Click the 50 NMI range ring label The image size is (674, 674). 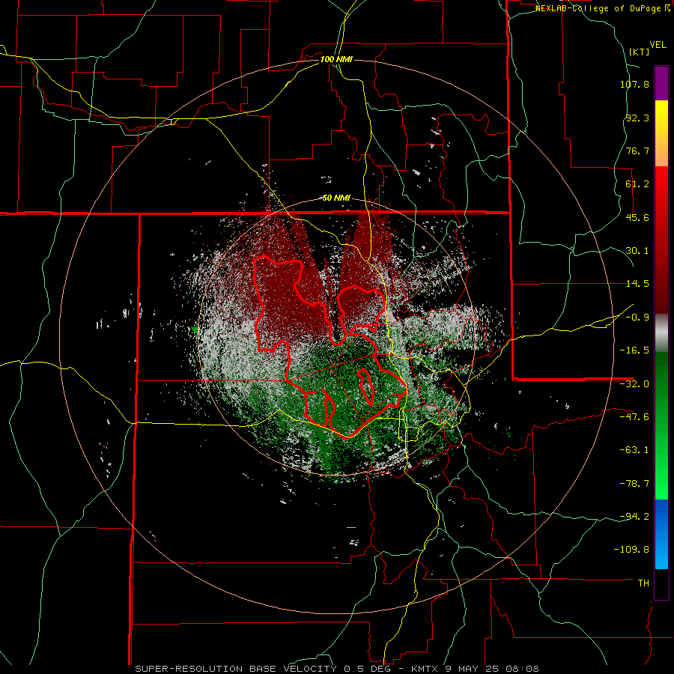336,198
